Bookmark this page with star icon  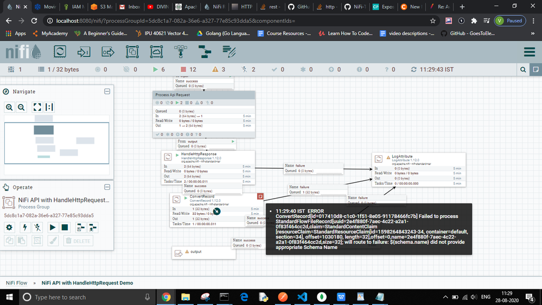(433, 21)
